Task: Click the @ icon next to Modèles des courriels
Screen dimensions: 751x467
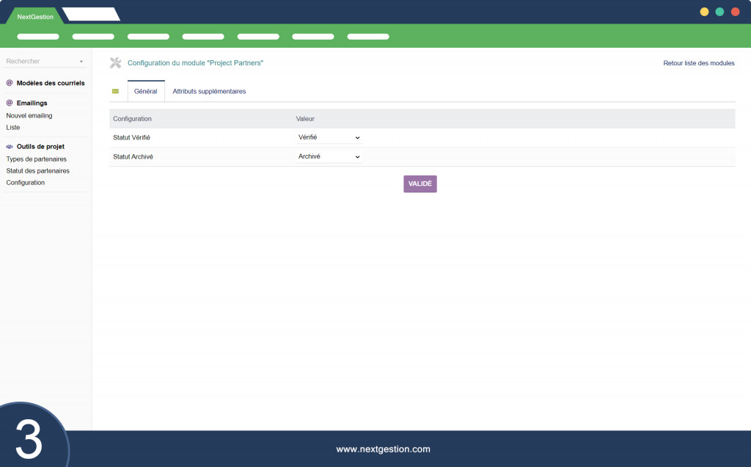Action: [x=9, y=83]
